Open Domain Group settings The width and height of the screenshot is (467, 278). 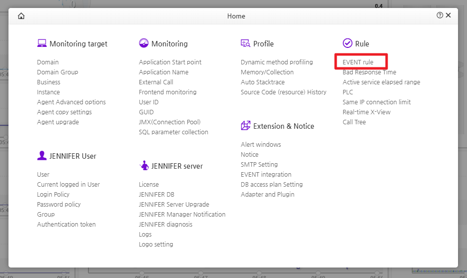[57, 72]
